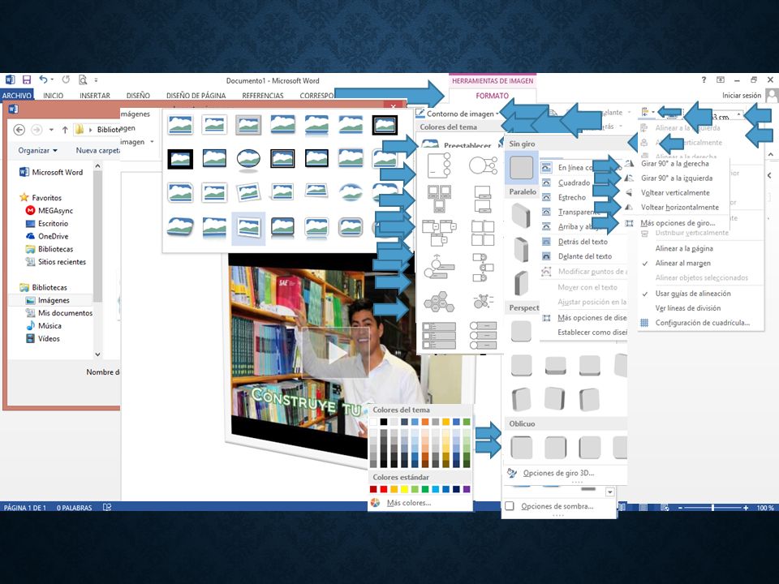The width and height of the screenshot is (779, 584).
Task: Pick the purple standard color swatch
Action: click(467, 489)
